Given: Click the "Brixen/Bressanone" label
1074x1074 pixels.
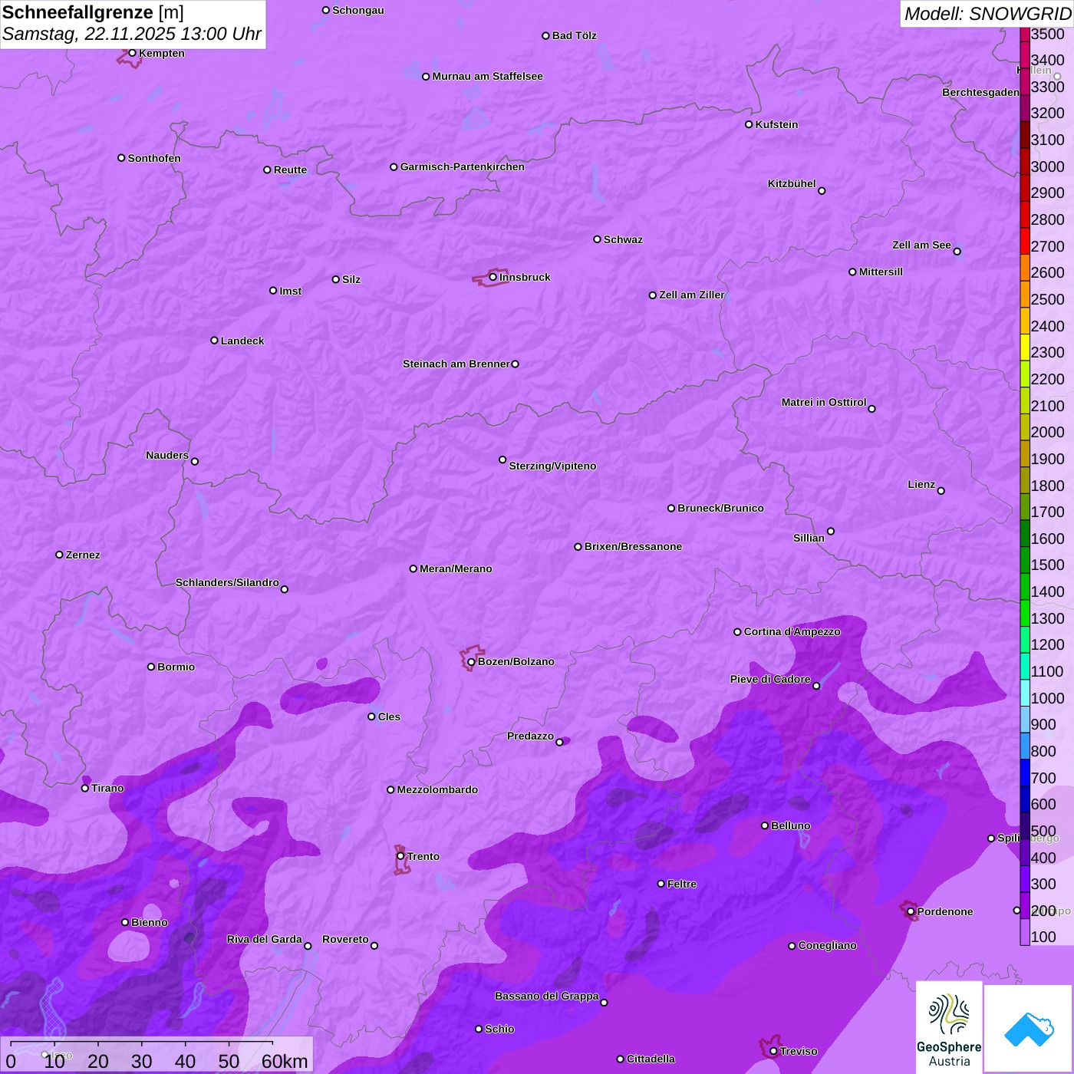Looking at the screenshot, I should click(633, 546).
